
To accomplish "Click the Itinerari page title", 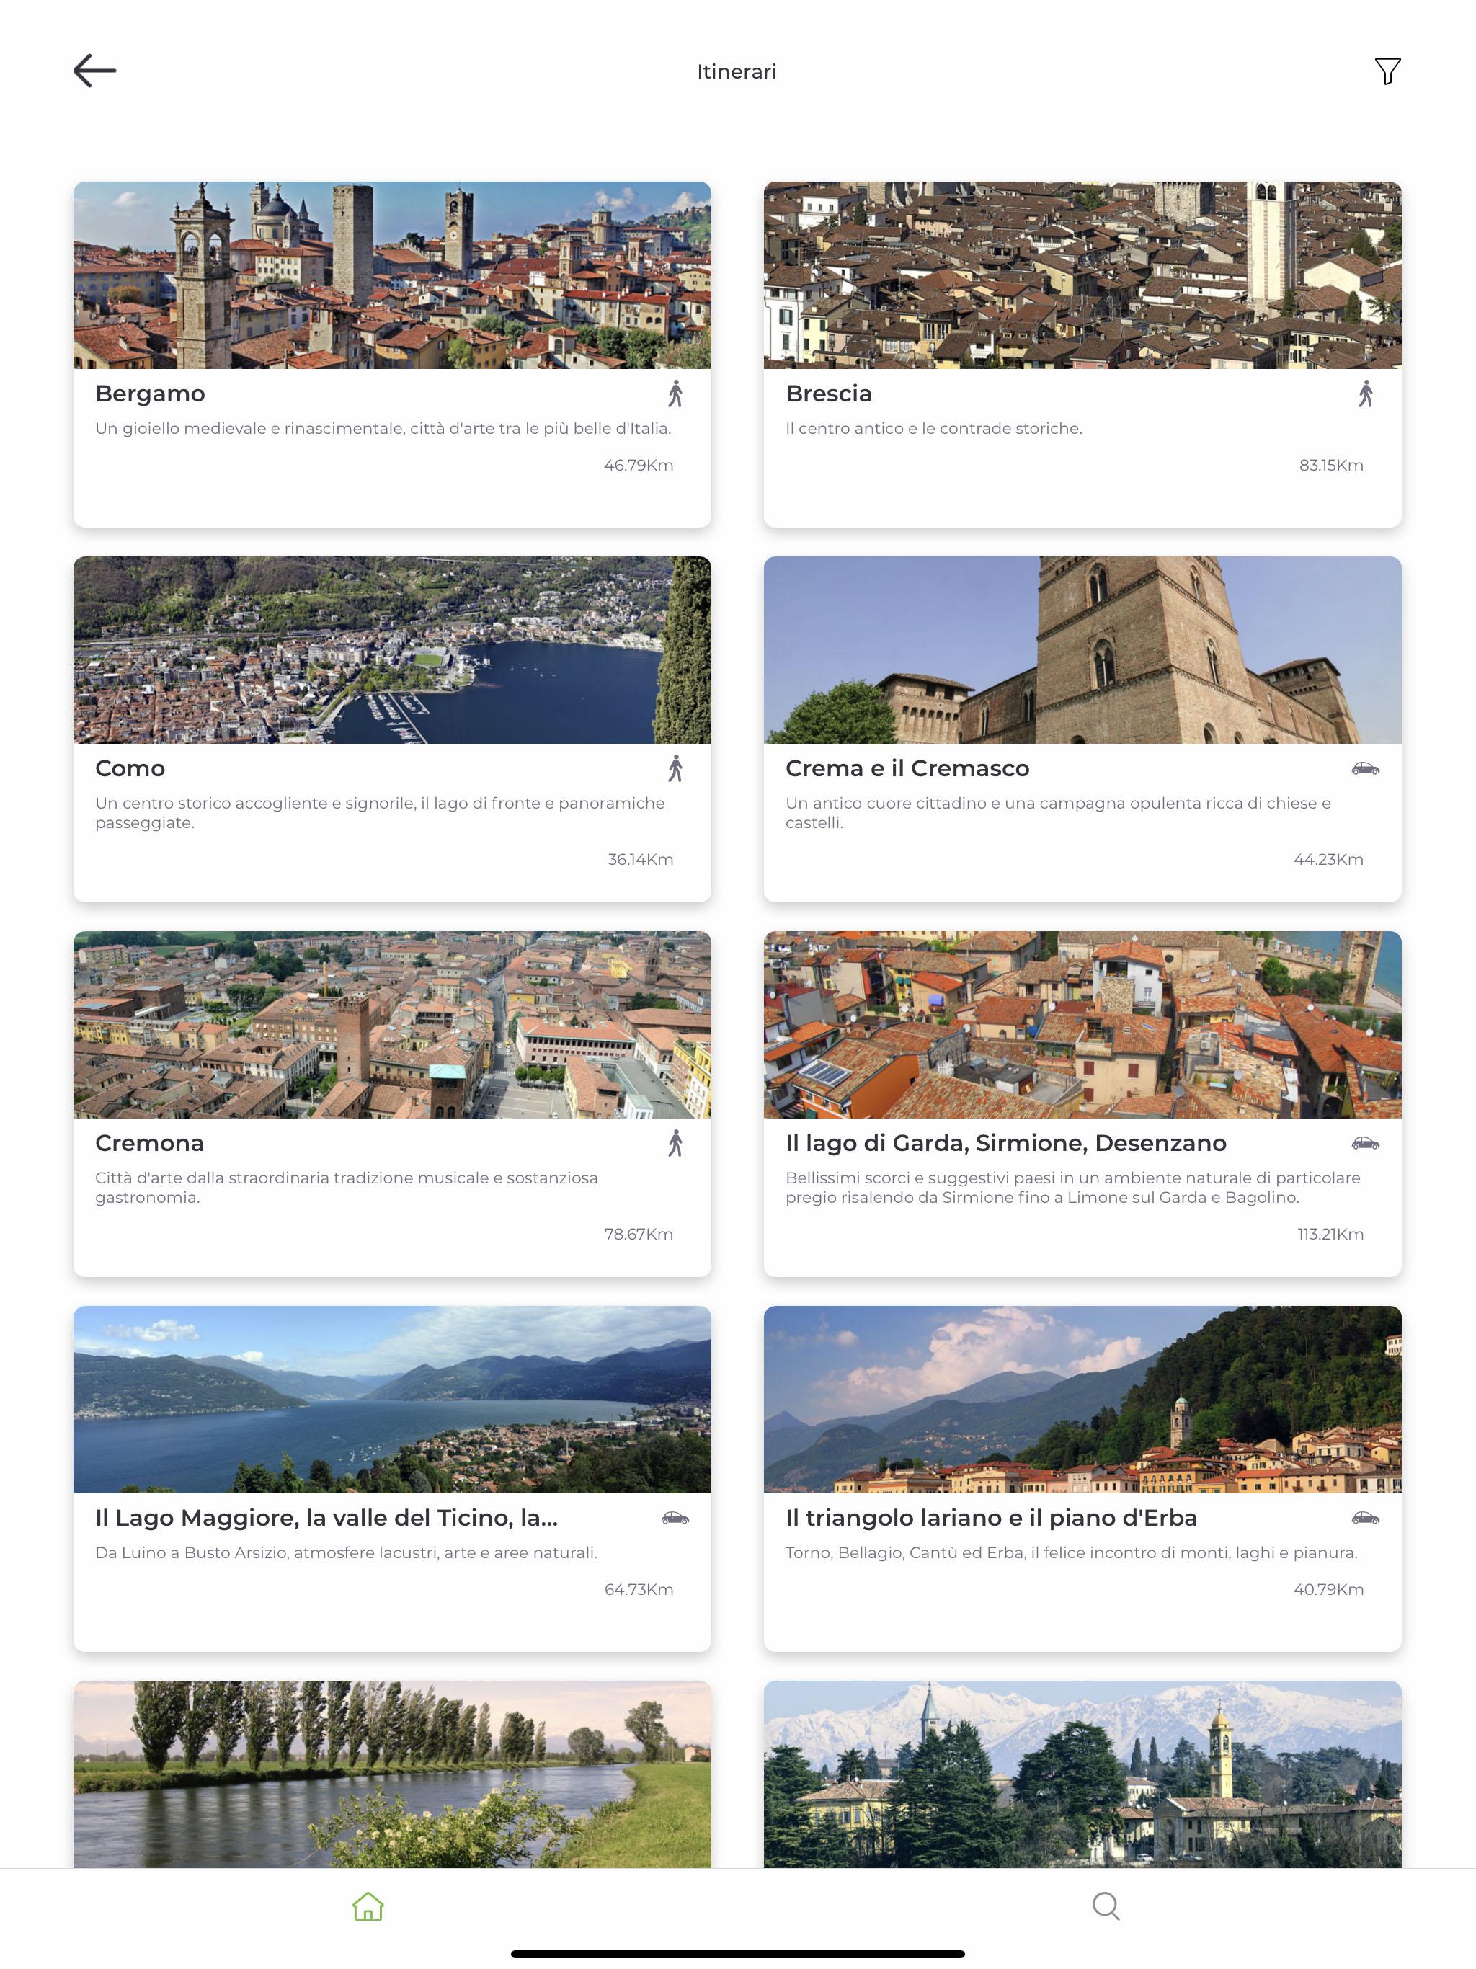I will pyautogui.click(x=737, y=71).
